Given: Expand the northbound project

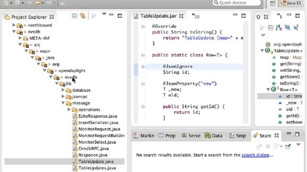Looking at the screenshot, I should (x=14, y=25).
